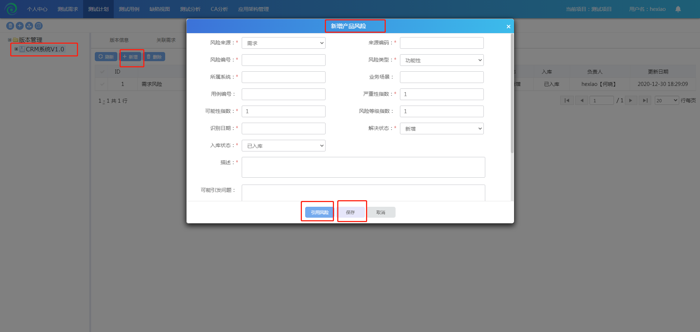Click the round trash delete icon above the tree

[10, 26]
